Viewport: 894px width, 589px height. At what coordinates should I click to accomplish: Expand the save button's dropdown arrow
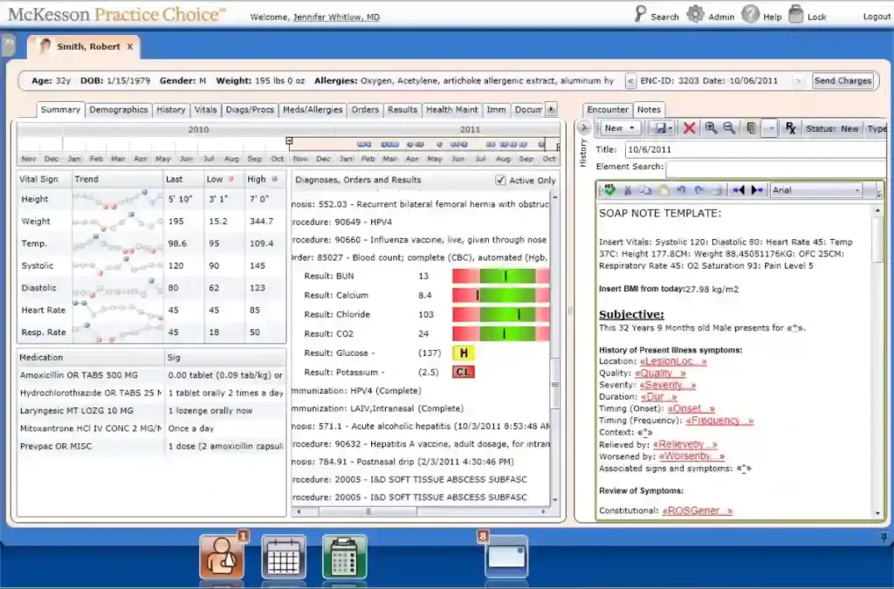tap(670, 127)
